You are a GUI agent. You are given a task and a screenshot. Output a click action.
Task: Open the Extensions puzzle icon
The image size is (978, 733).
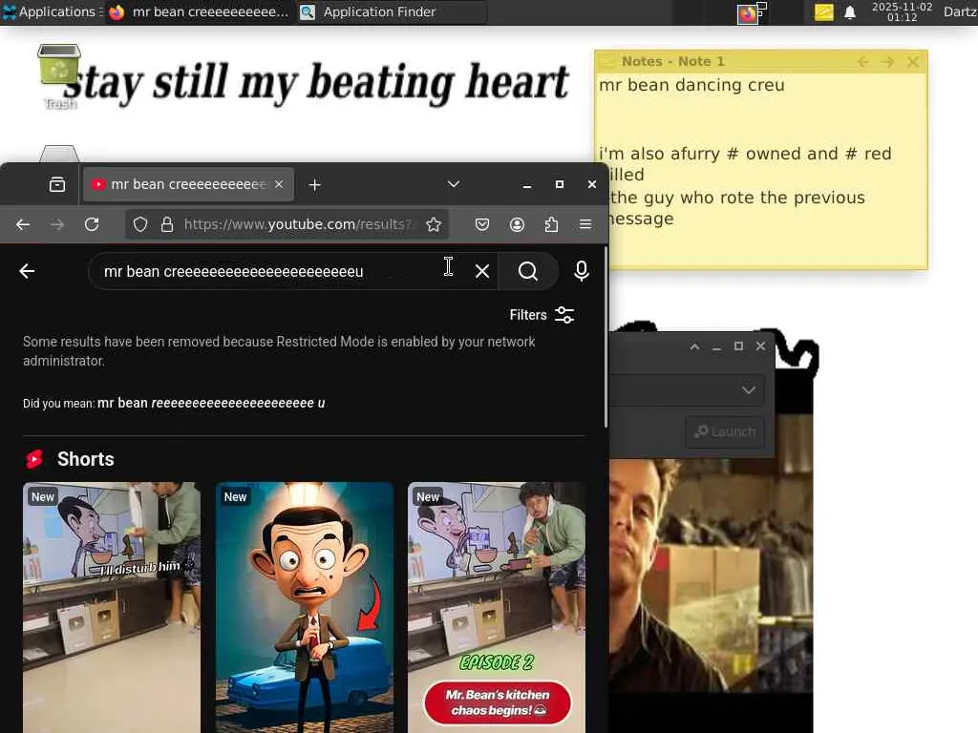point(551,224)
